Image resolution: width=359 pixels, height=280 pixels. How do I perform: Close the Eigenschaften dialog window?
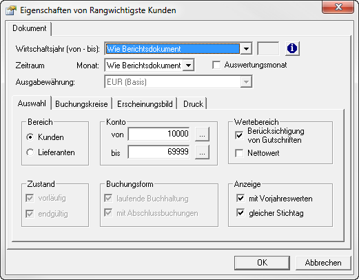point(338,8)
